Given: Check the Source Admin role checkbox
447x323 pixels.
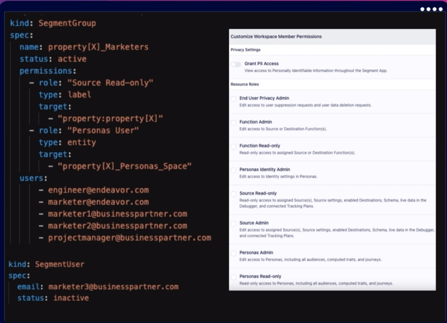Looking at the screenshot, I should coord(234,224).
